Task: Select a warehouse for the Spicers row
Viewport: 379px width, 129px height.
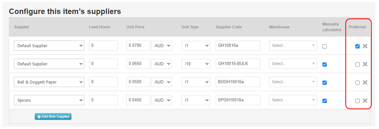Action: tap(293, 100)
